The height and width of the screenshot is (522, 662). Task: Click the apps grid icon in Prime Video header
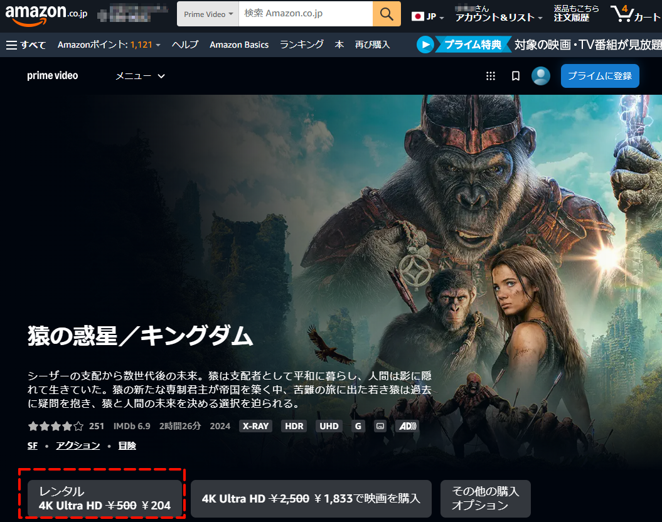tap(490, 75)
